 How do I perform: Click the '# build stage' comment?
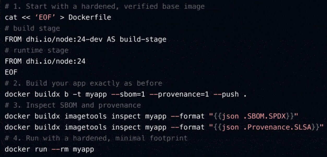32,28
